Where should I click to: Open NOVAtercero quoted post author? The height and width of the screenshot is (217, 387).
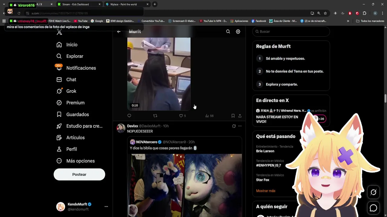click(x=146, y=142)
